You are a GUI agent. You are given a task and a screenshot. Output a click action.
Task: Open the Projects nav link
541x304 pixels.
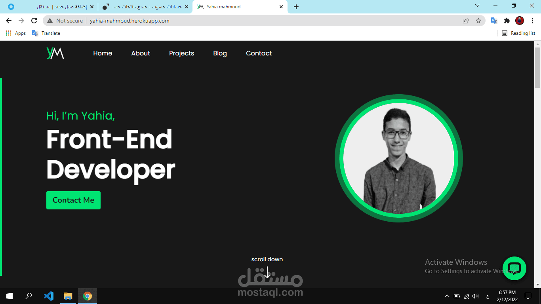[181, 53]
